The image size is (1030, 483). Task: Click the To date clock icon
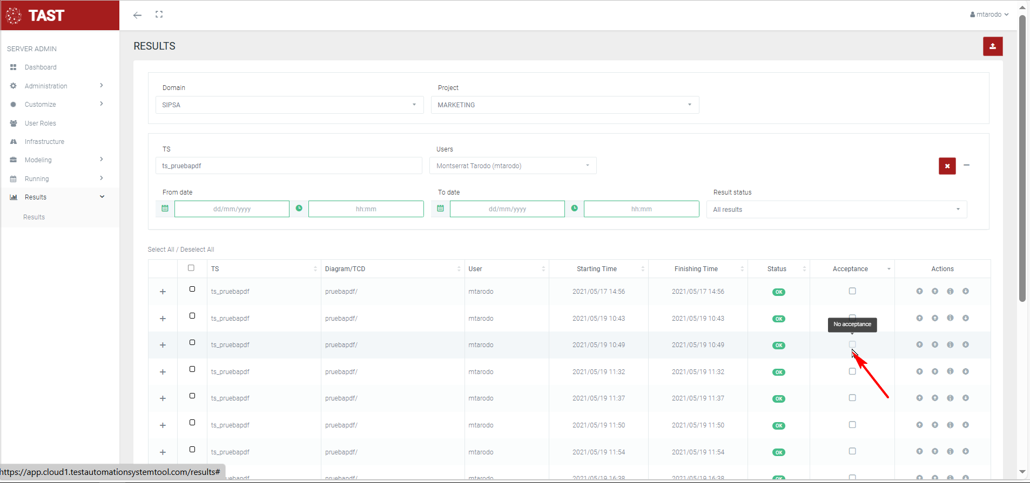[x=574, y=209]
